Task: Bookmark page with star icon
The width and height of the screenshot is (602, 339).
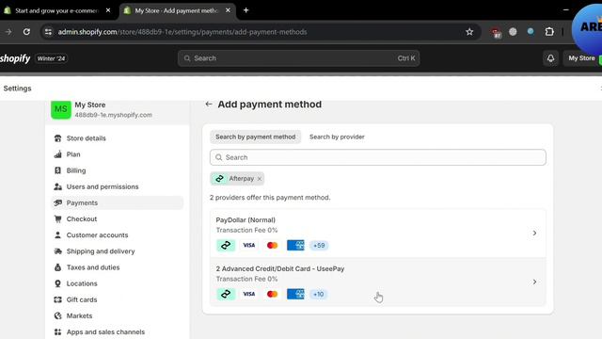Action: [469, 32]
